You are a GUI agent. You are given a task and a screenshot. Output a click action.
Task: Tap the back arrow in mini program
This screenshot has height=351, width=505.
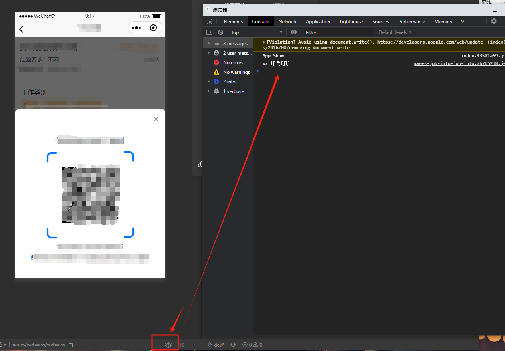21,29
